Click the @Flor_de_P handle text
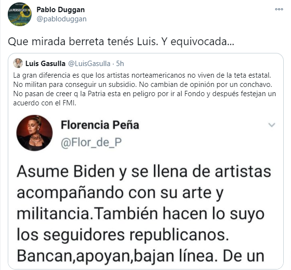The height and width of the screenshot is (270, 291). (91, 142)
